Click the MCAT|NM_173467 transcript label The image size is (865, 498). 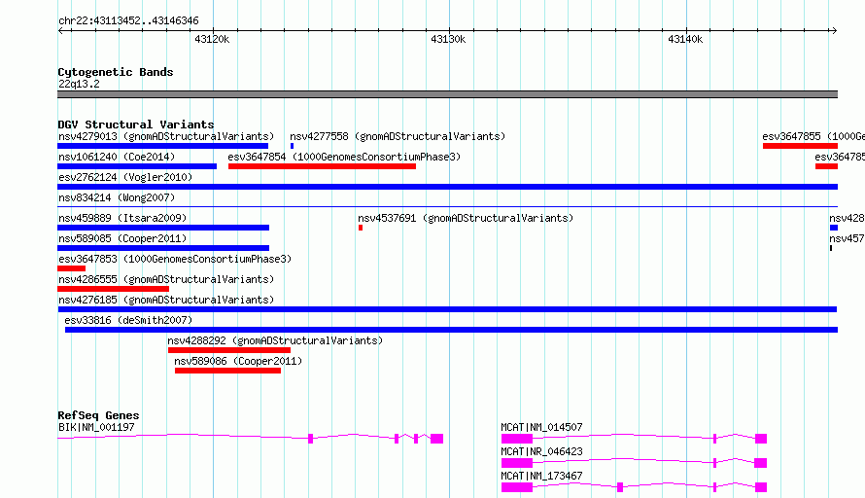541,476
